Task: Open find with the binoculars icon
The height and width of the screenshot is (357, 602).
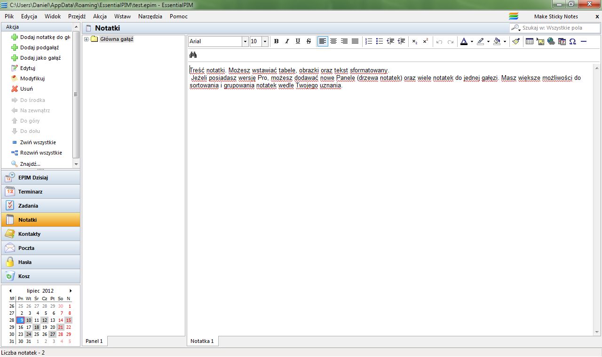Action: [193, 55]
